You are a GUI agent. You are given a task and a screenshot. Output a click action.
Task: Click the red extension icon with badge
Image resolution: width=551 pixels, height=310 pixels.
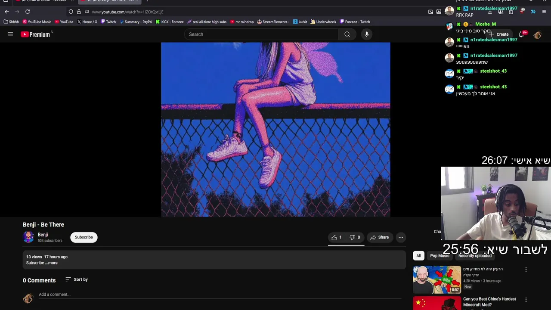[x=522, y=12]
